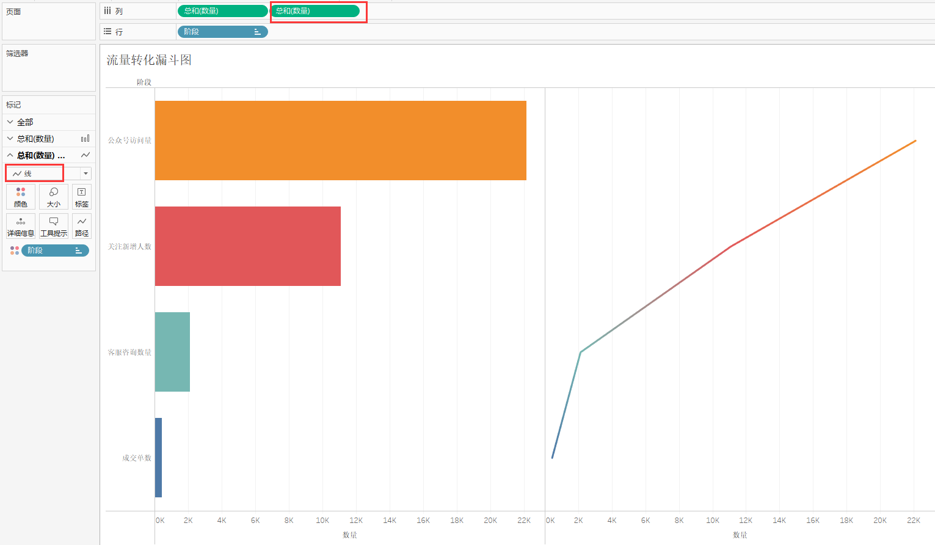
Task: Open the 颜色 color button
Action: coord(21,197)
